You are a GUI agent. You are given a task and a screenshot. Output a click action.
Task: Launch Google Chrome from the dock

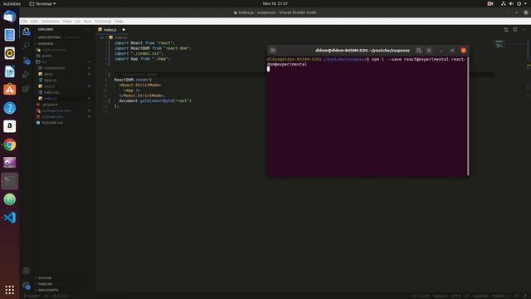[x=9, y=145]
